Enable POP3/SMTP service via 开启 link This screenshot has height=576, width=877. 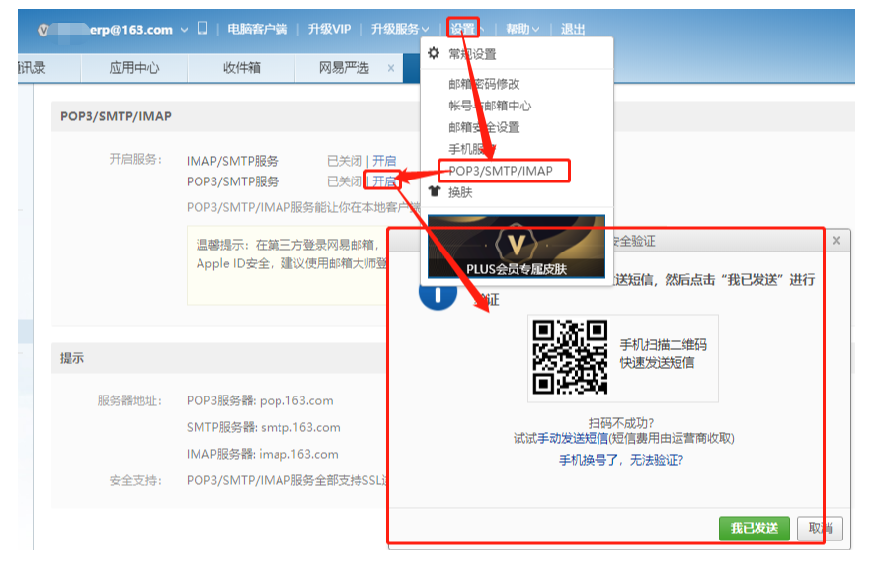pos(384,181)
